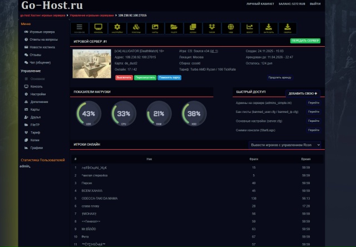Click the chat icon beside Чат (общение)
This screenshot has height=247, width=356.
tap(26, 62)
